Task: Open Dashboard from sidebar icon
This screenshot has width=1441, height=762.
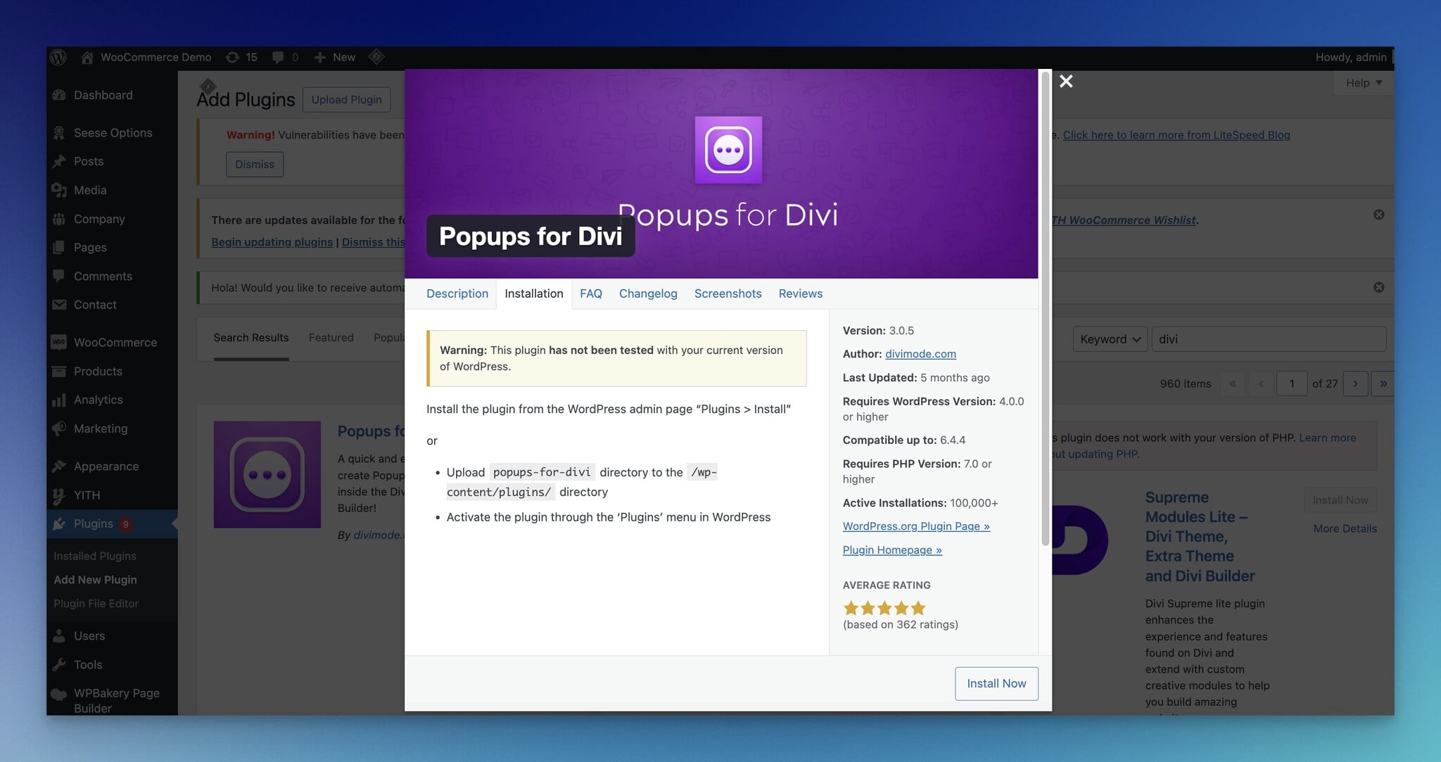Action: click(59, 95)
